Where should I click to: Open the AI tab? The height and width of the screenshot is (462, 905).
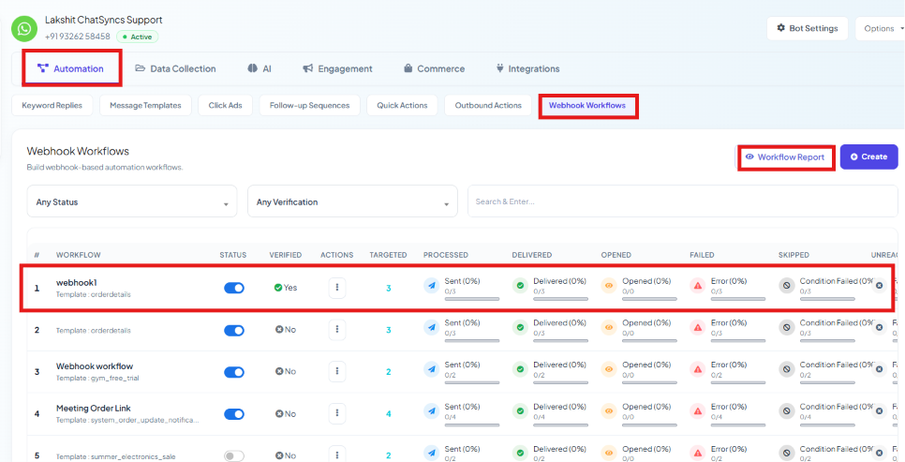(260, 68)
